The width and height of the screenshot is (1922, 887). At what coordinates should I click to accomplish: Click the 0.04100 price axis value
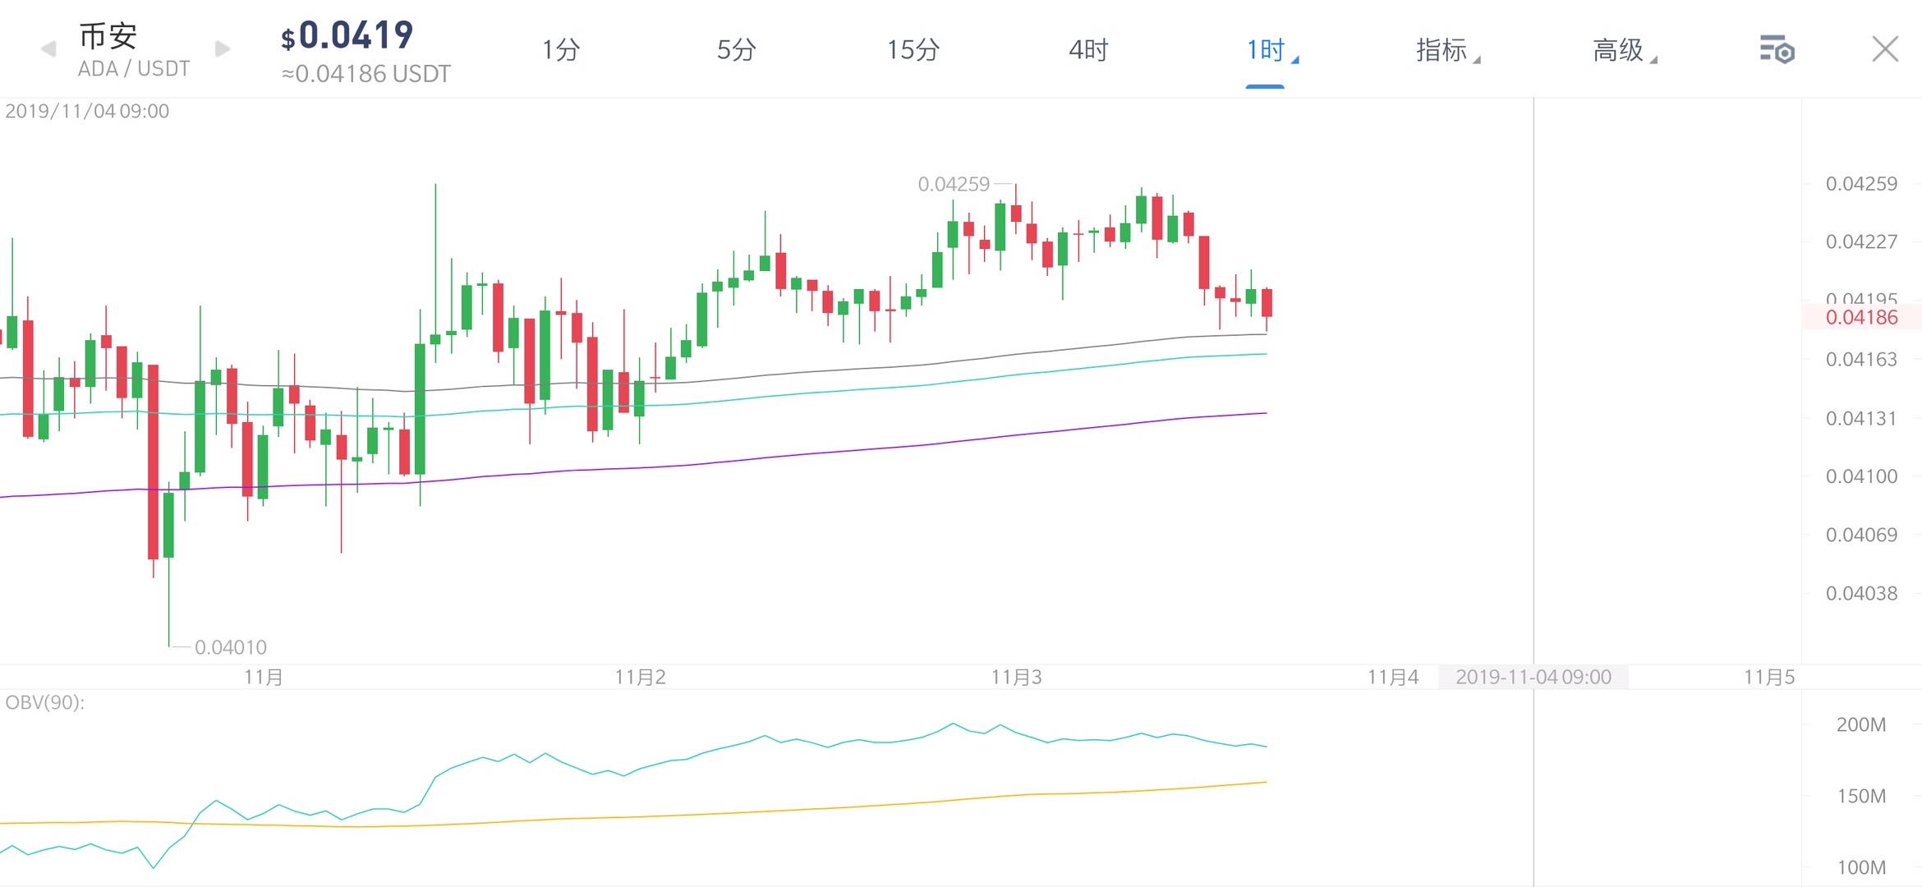(x=1861, y=476)
